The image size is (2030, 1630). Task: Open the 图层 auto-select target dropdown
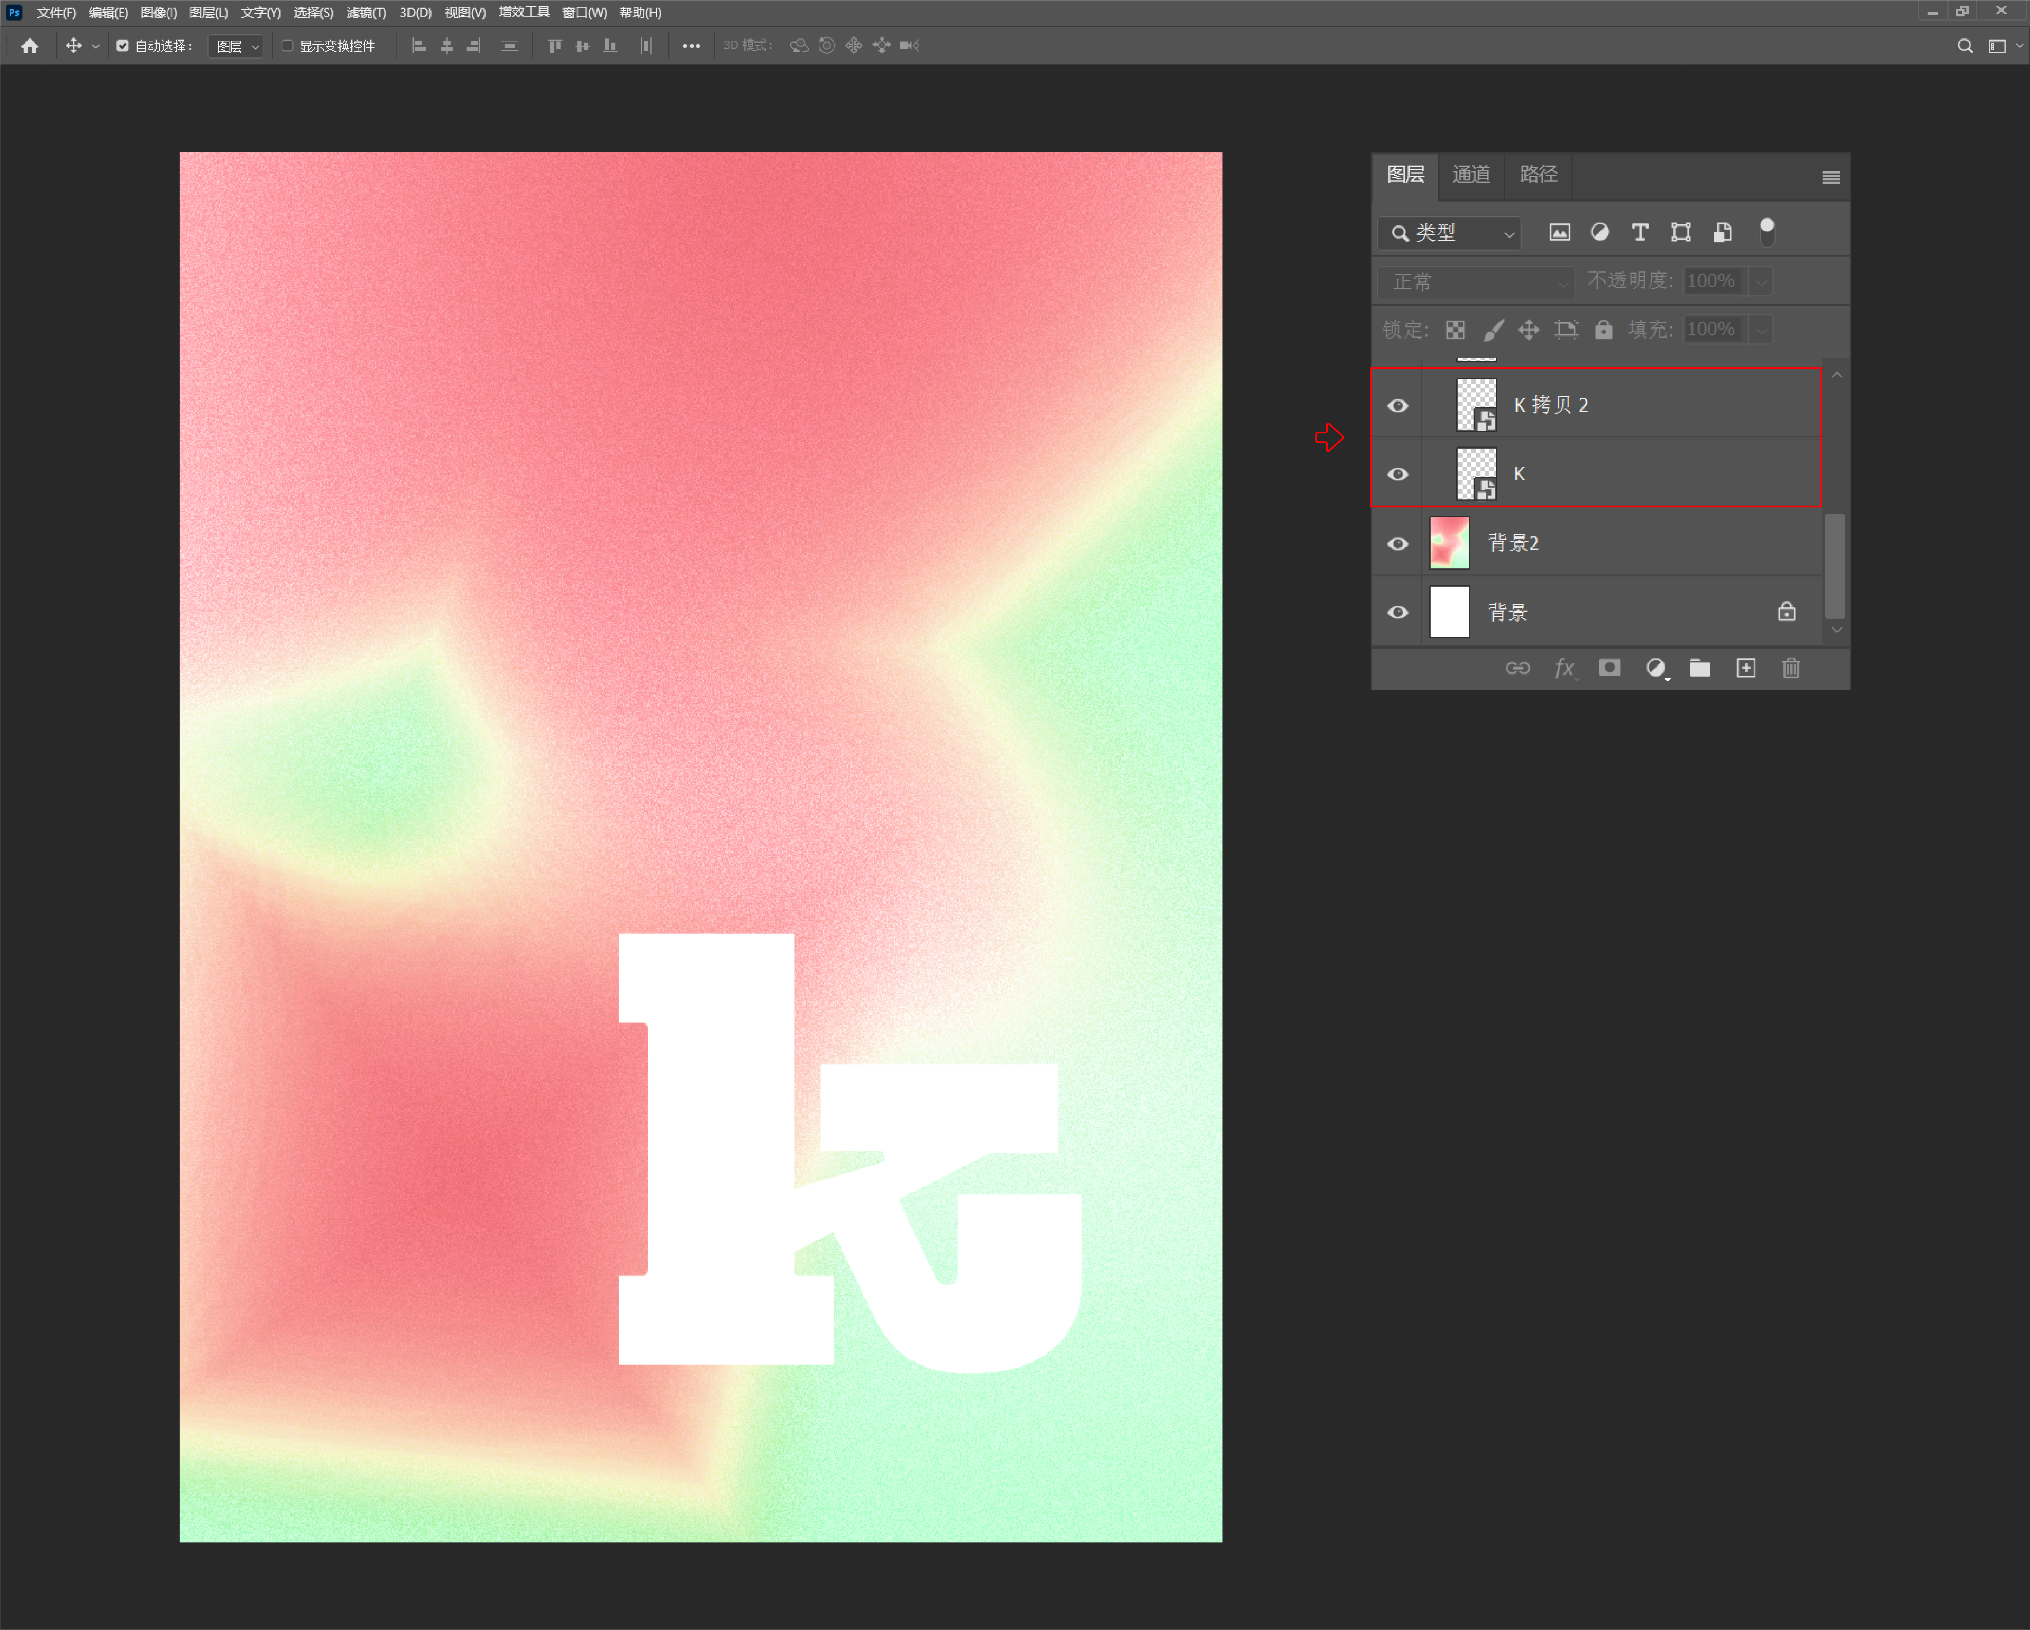(236, 46)
